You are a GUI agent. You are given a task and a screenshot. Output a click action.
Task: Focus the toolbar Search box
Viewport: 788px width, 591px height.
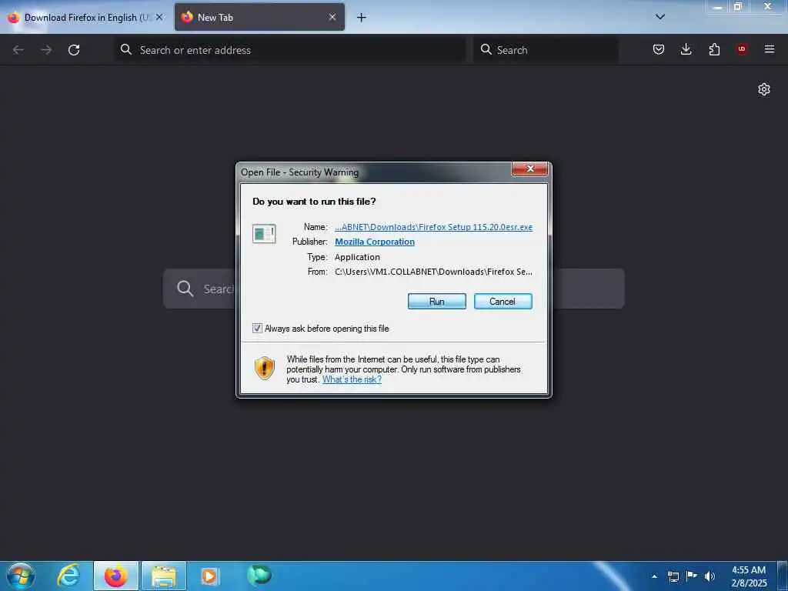[546, 50]
